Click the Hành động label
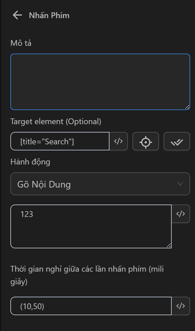The image size is (195, 331). 30,162
